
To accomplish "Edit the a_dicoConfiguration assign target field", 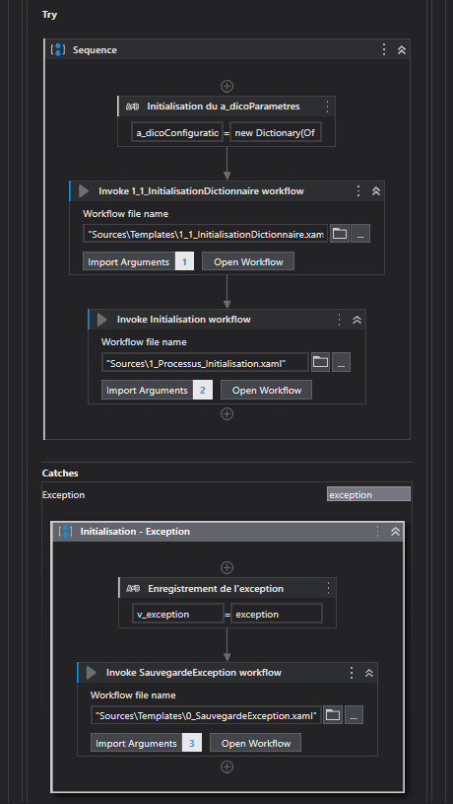I will pos(177,133).
